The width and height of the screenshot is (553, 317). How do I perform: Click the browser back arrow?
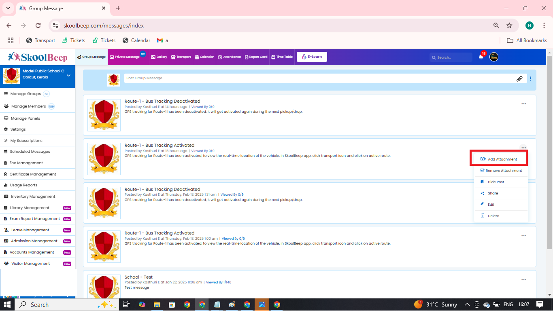(9, 25)
